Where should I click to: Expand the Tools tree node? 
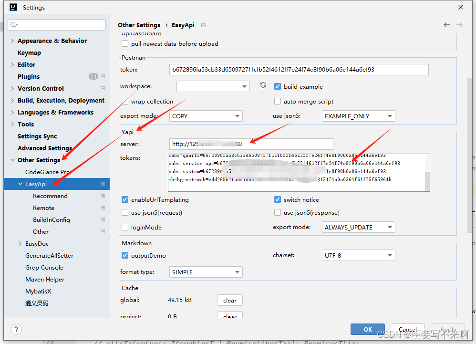[x=12, y=124]
